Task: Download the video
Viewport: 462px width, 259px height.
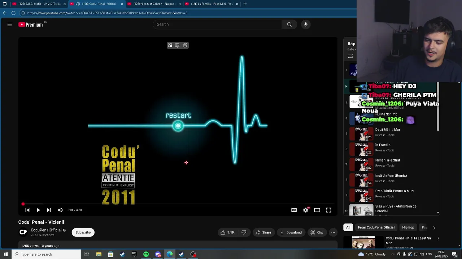Action: (291, 232)
